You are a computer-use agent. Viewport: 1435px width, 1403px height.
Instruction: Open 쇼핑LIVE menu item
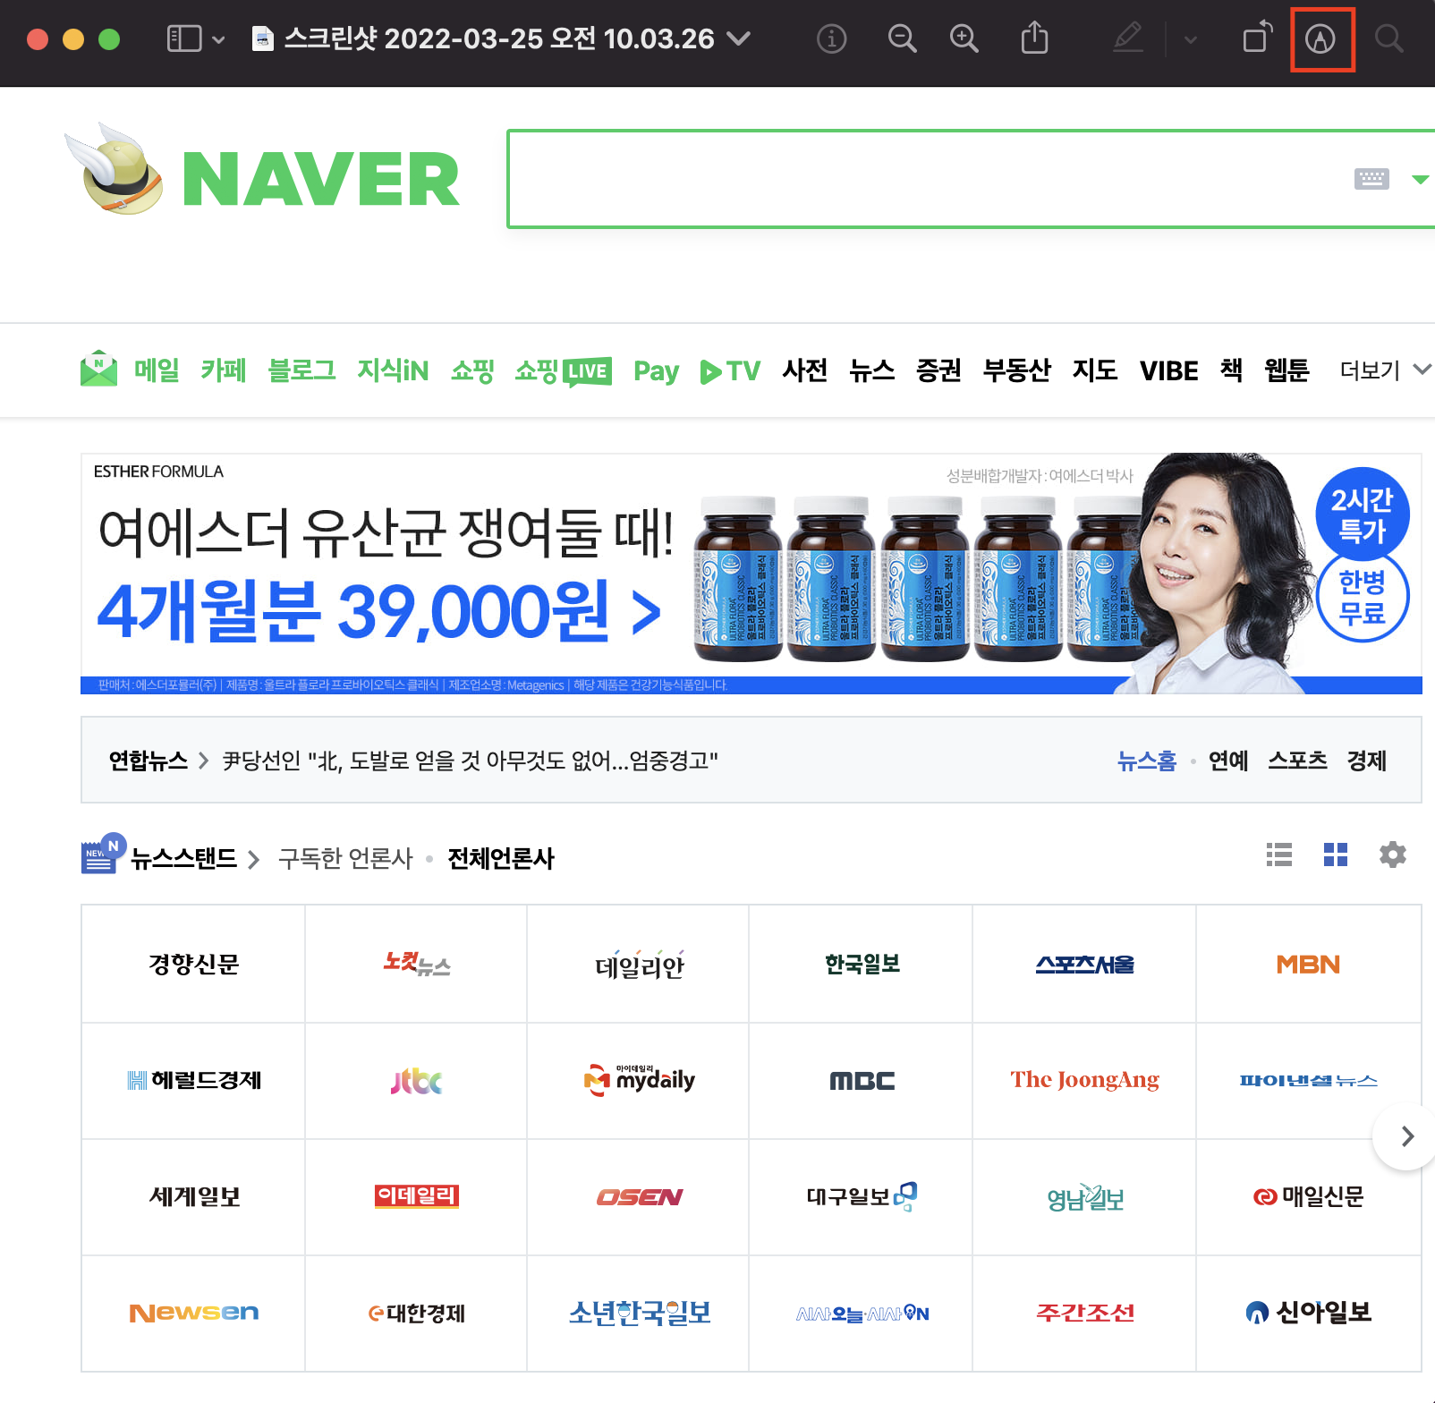pos(564,370)
